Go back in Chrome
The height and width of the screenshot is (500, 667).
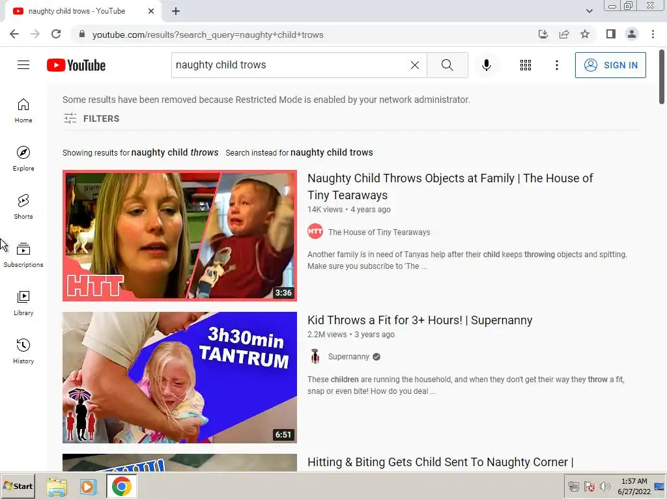click(x=14, y=35)
